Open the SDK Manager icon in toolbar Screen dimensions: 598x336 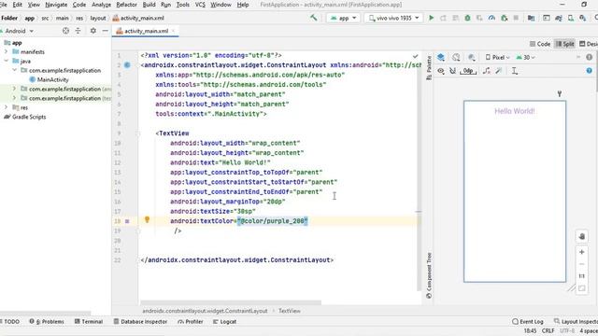point(582,18)
